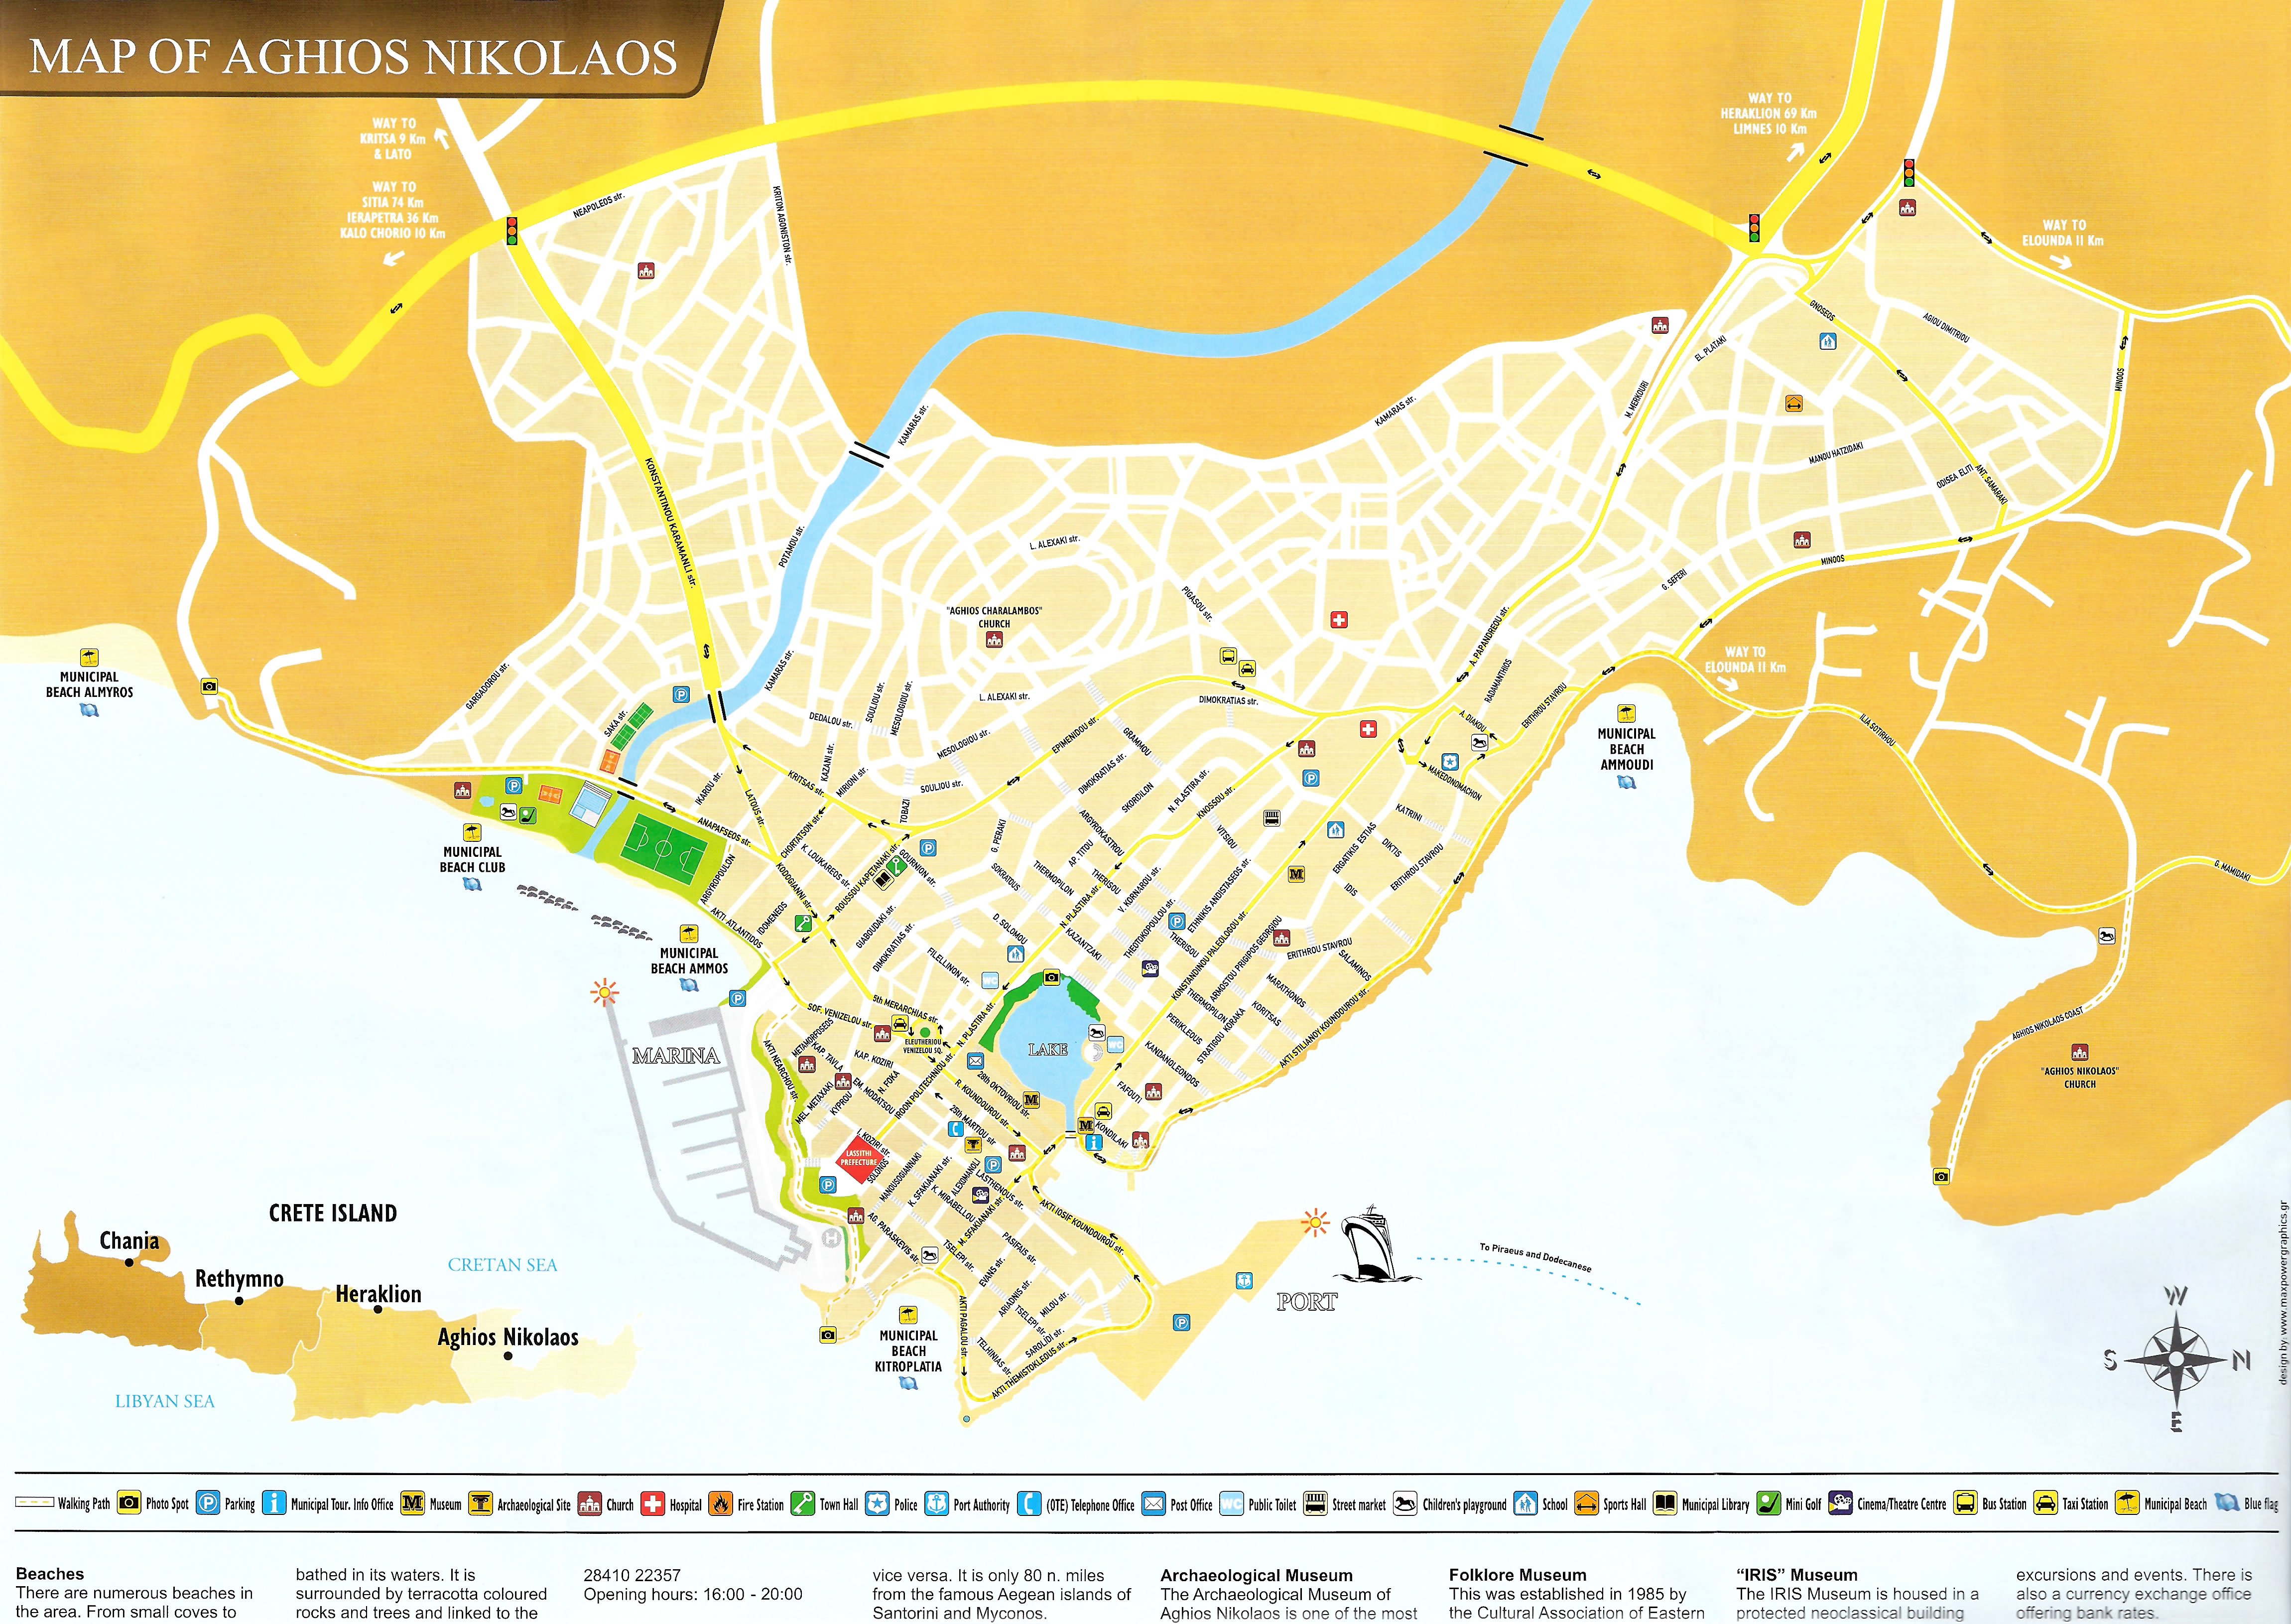The width and height of the screenshot is (2291, 1624).
Task: Click the Cinema/Theatre Centre icon in legend
Action: (x=1840, y=1503)
